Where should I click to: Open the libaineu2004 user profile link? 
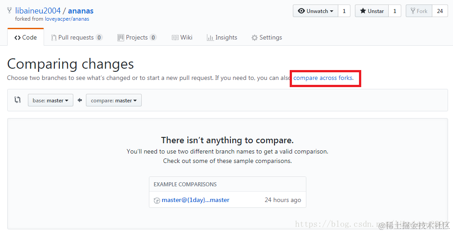coord(38,11)
